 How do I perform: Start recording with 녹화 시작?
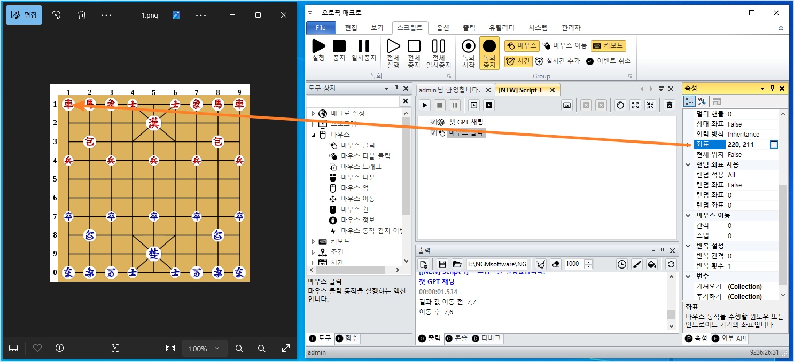click(468, 53)
